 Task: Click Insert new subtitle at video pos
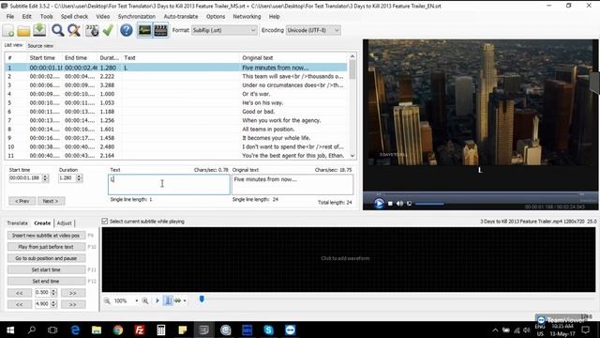[46, 236]
